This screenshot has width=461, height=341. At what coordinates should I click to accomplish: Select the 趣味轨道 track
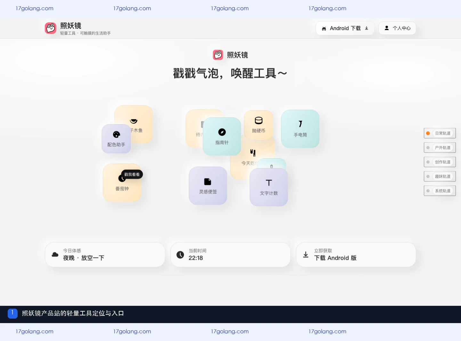click(x=440, y=176)
